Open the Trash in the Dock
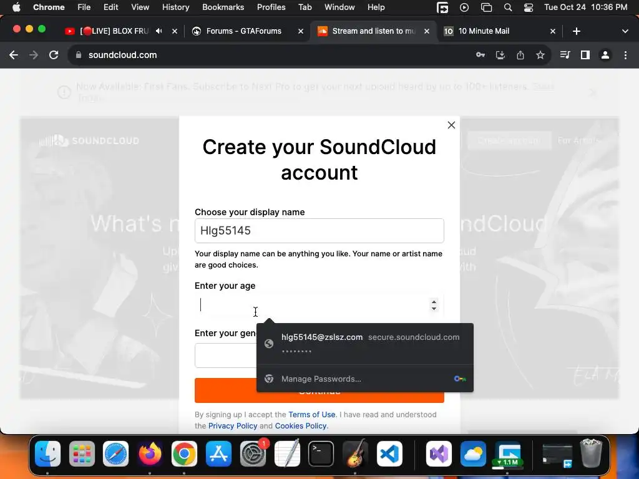 pyautogui.click(x=591, y=453)
